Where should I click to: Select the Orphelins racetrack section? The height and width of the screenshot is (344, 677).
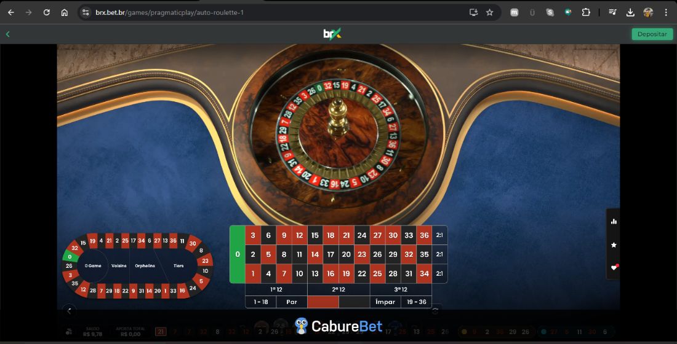coord(145,265)
